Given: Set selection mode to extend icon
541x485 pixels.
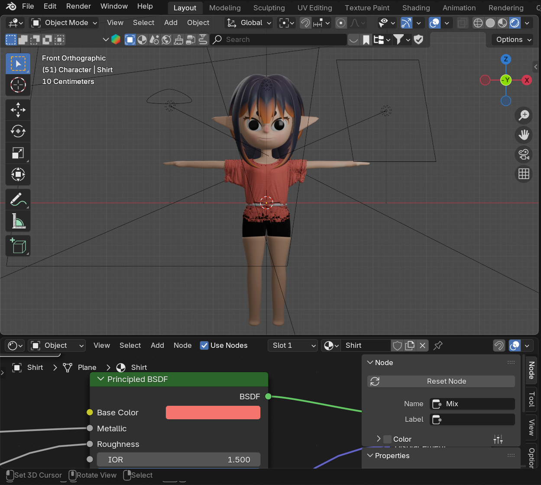Looking at the screenshot, I should 23,40.
